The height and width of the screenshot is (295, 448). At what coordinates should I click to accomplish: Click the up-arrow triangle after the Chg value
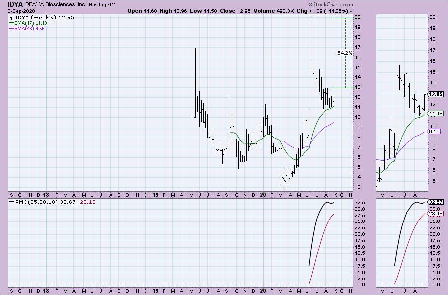[351, 11]
